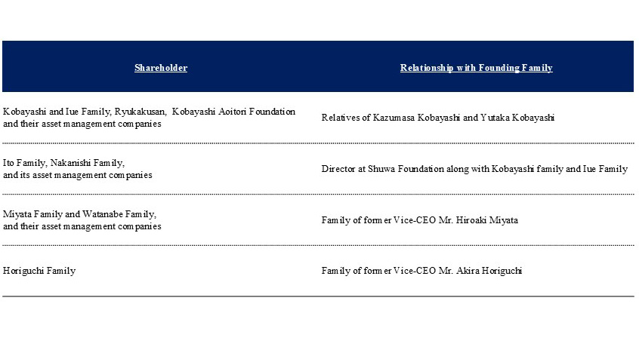The height and width of the screenshot is (359, 639).
Task: Select the Horiguchi Family shareholder cell
Action: coord(39,271)
